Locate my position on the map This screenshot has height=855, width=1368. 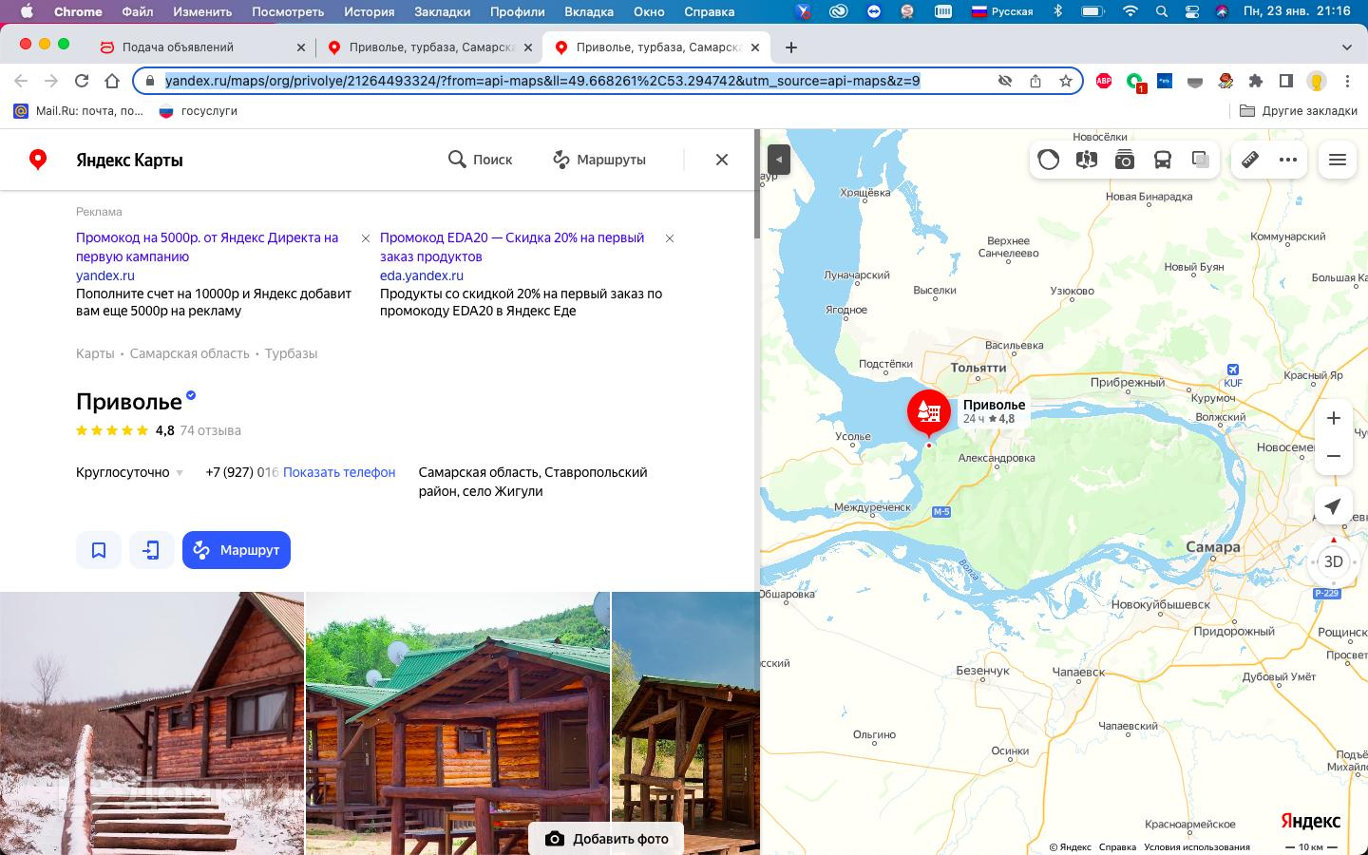pos(1334,506)
